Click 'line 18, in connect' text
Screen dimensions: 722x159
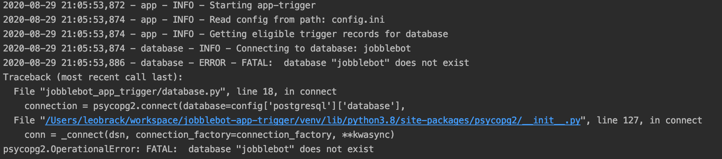[286, 92]
